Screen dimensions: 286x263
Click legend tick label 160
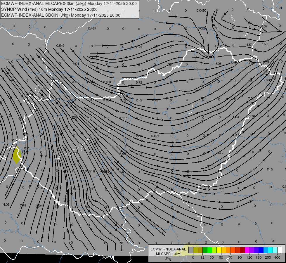coord(259,257)
